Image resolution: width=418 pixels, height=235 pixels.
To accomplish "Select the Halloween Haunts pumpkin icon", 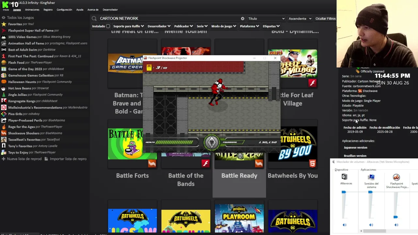I will 4,82.
